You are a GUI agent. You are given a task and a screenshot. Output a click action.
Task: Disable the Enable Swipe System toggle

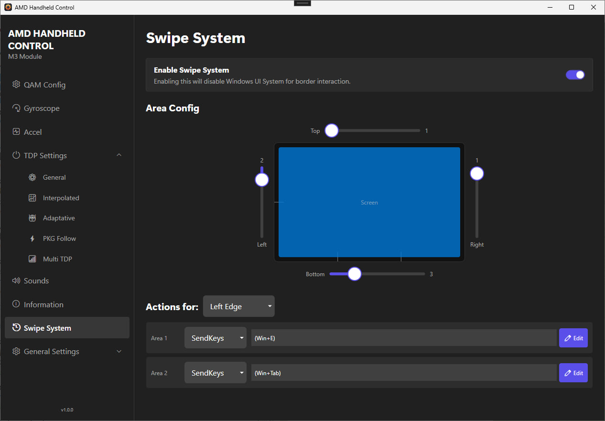point(575,75)
